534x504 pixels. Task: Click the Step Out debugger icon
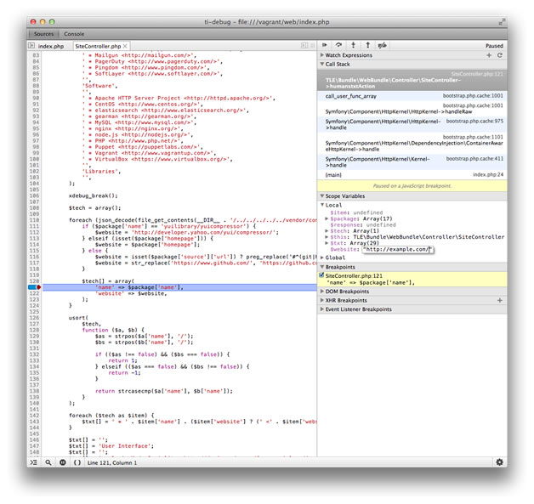click(x=368, y=45)
